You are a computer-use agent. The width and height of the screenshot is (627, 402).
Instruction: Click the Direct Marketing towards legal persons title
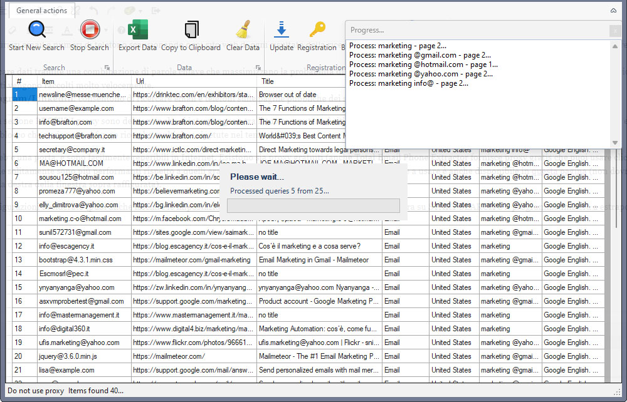320,150
